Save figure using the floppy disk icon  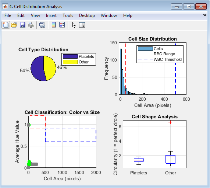pyautogui.click(x=22, y=25)
